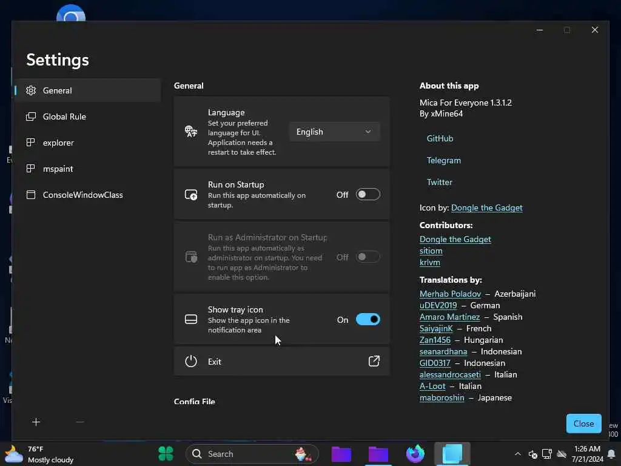Click the Exit open-external arrow icon

coord(374,361)
